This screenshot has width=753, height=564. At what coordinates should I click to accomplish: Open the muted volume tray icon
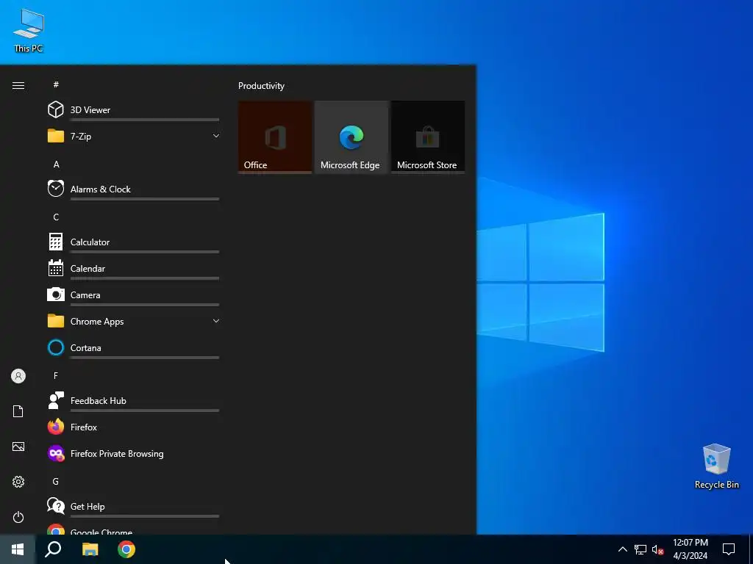[658, 549]
